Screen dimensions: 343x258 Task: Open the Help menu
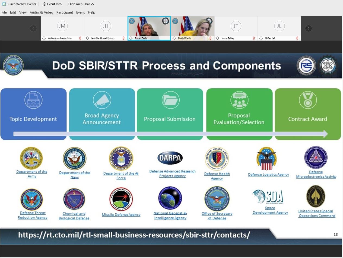point(91,12)
